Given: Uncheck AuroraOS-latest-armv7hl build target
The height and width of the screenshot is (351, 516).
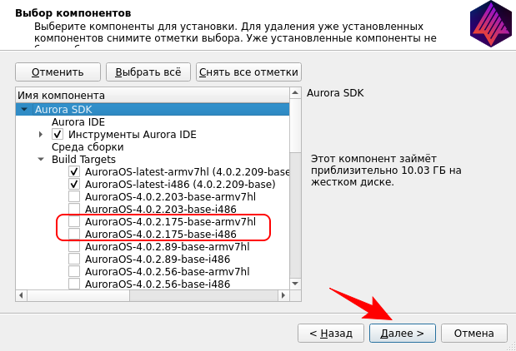Looking at the screenshot, I should (x=74, y=171).
